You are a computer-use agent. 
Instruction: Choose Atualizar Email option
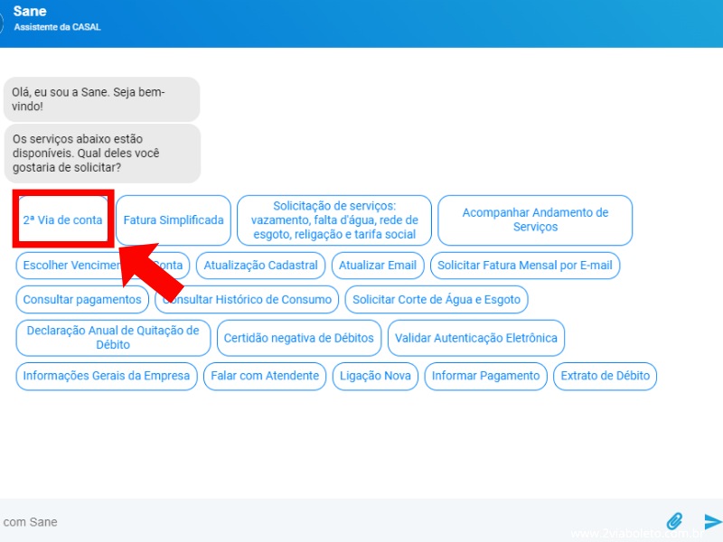coord(378,266)
